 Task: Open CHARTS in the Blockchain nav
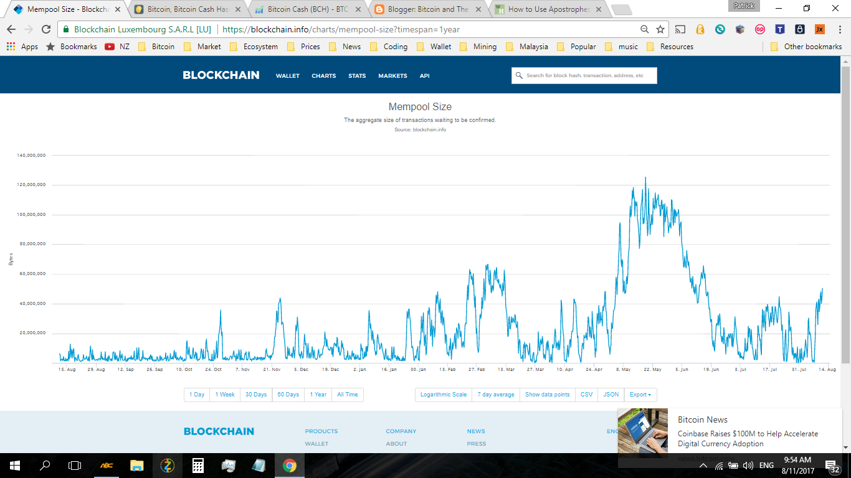coord(324,76)
